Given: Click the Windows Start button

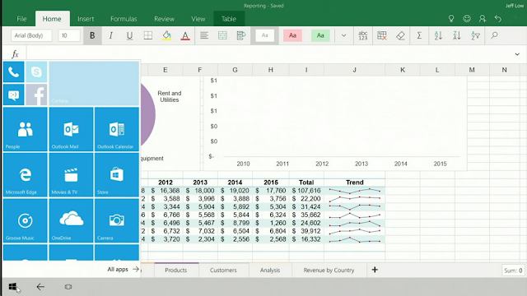Looking at the screenshot, I should click(13, 287).
